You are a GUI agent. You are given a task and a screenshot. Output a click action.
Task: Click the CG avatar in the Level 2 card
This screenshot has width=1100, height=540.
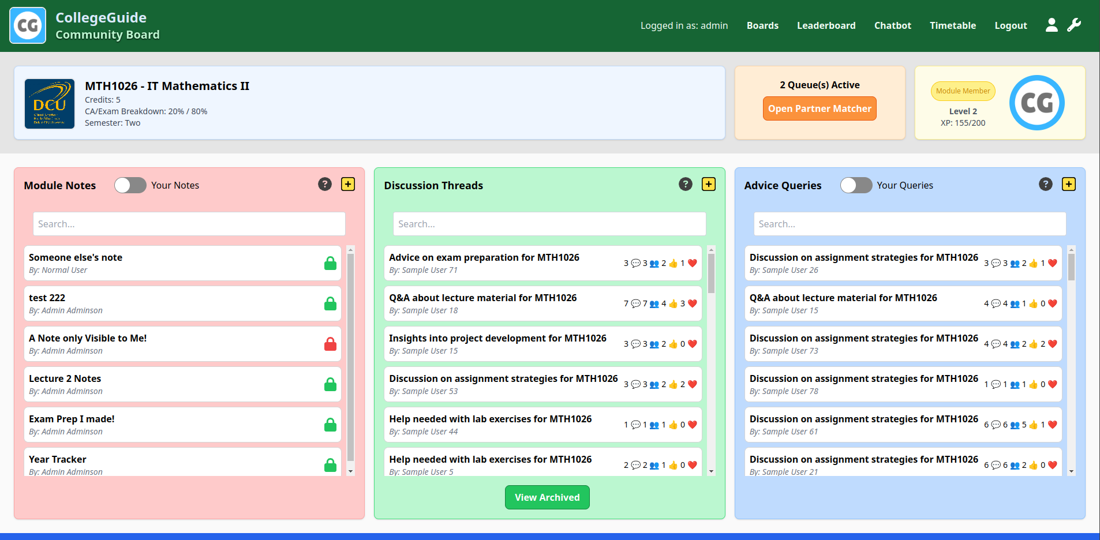(x=1037, y=103)
